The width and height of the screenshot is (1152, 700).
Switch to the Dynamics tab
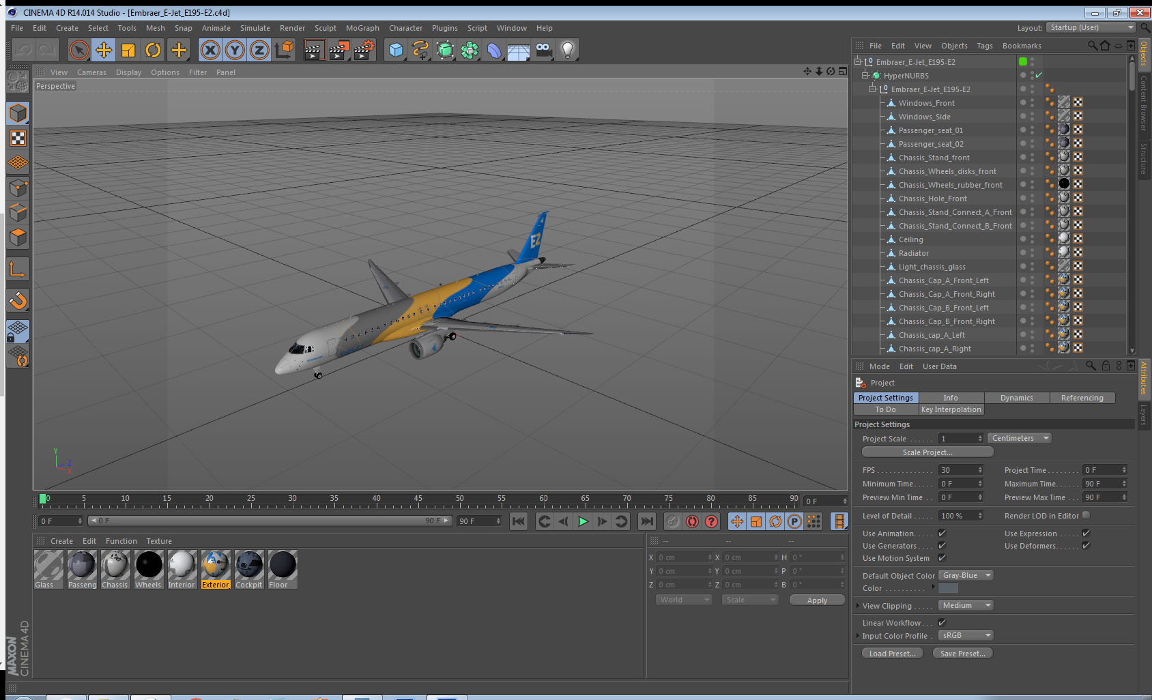(x=1016, y=398)
